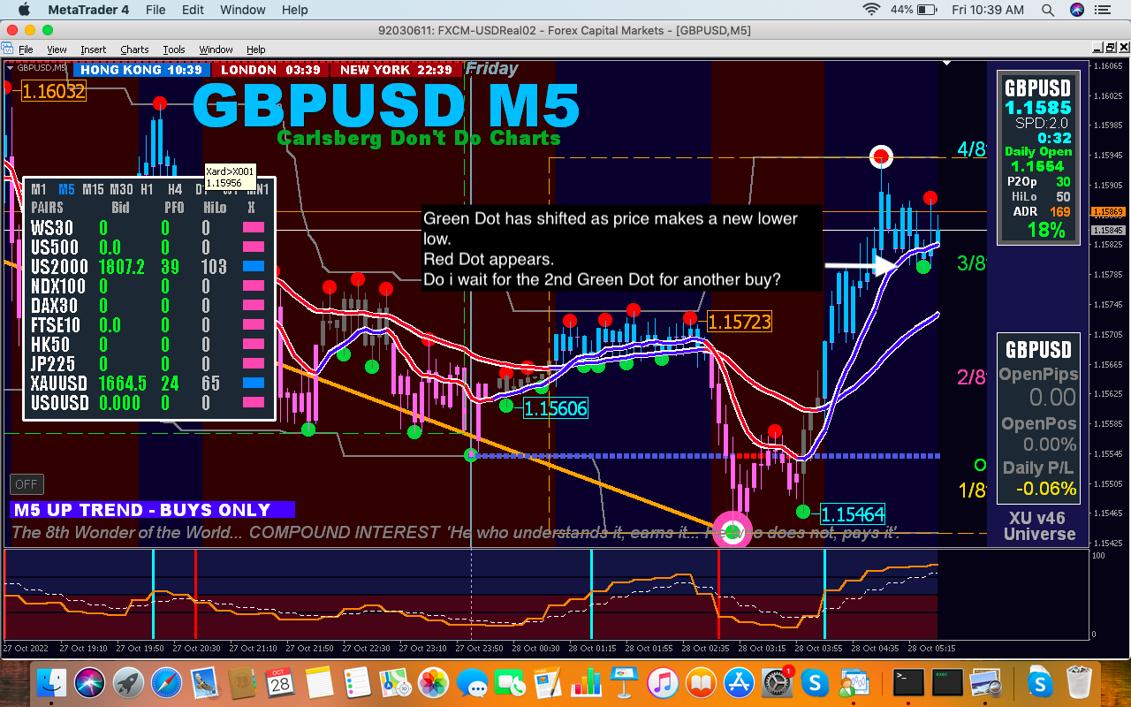The height and width of the screenshot is (707, 1131).
Task: Open the View menu
Action: point(57,49)
